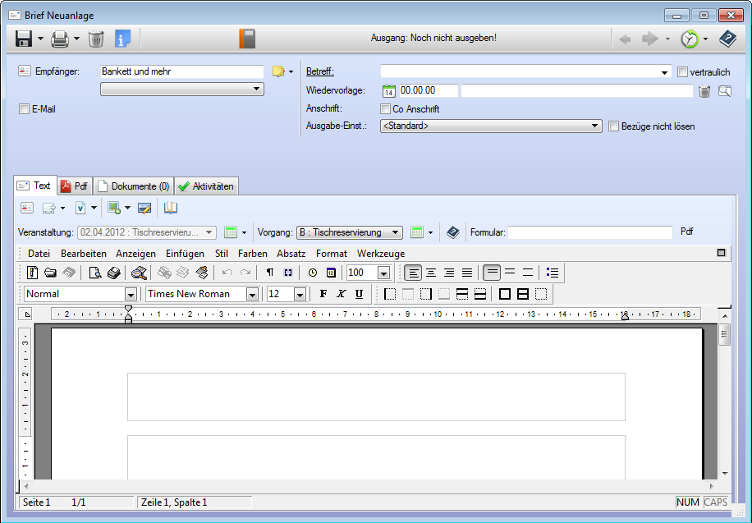
Task: Open the Vorgang Tischreservierung dropdown
Action: 397,232
